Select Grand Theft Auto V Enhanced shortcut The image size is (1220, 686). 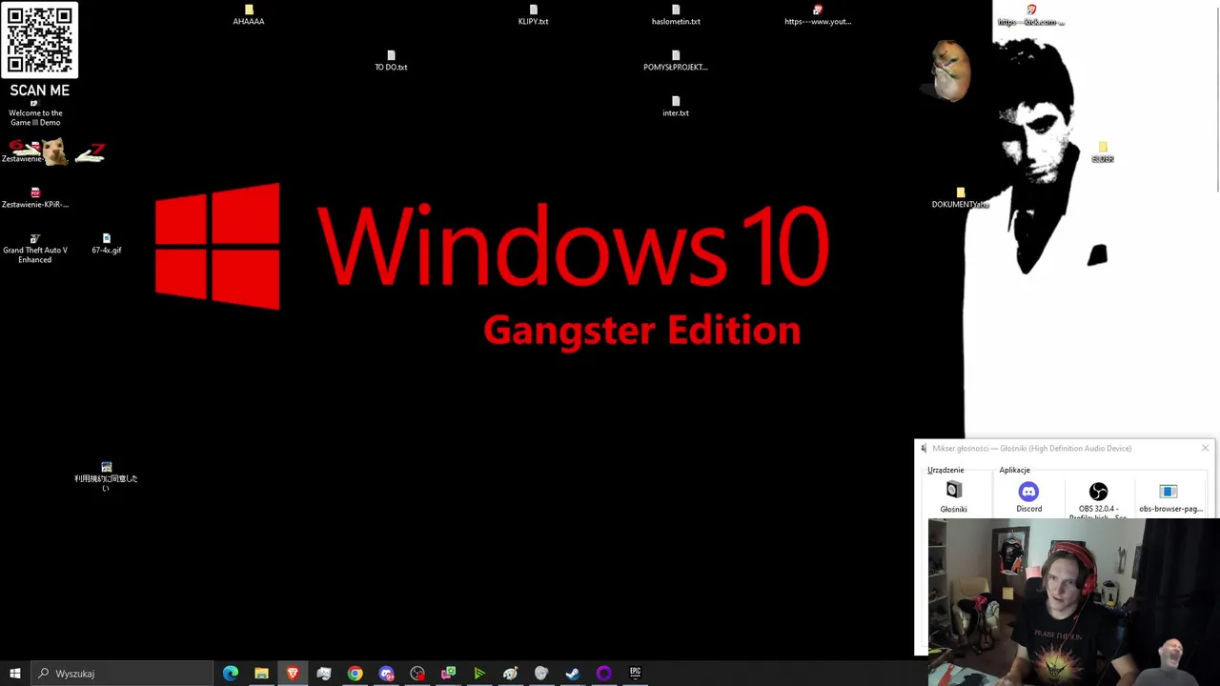pos(35,249)
